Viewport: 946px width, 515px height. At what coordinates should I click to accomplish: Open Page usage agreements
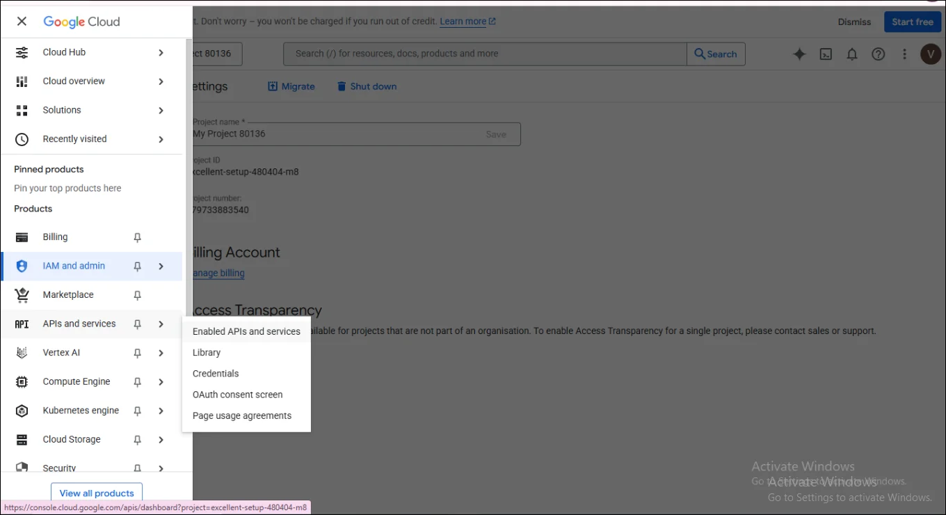click(x=246, y=415)
